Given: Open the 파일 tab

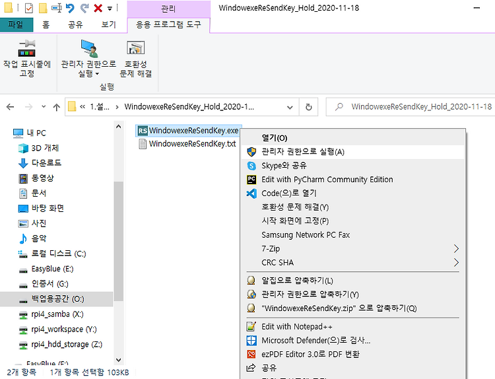Looking at the screenshot, I should coord(16,24).
